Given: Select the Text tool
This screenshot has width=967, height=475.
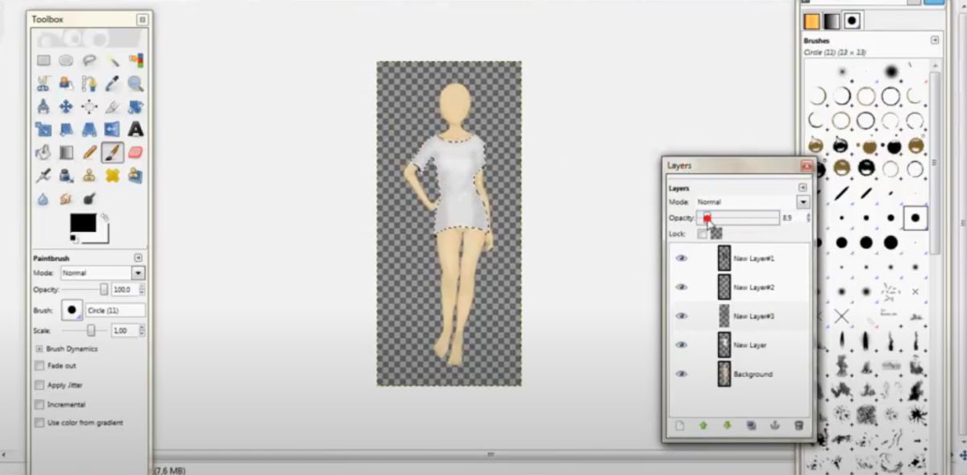Looking at the screenshot, I should pos(135,129).
